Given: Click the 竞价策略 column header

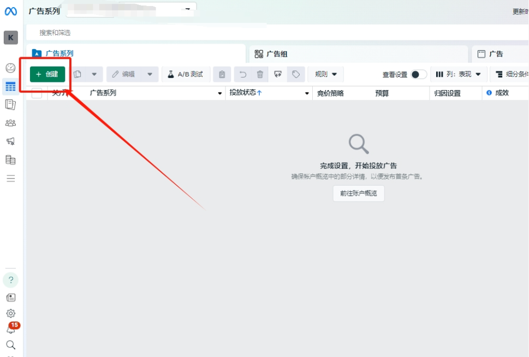Looking at the screenshot, I should click(x=330, y=93).
